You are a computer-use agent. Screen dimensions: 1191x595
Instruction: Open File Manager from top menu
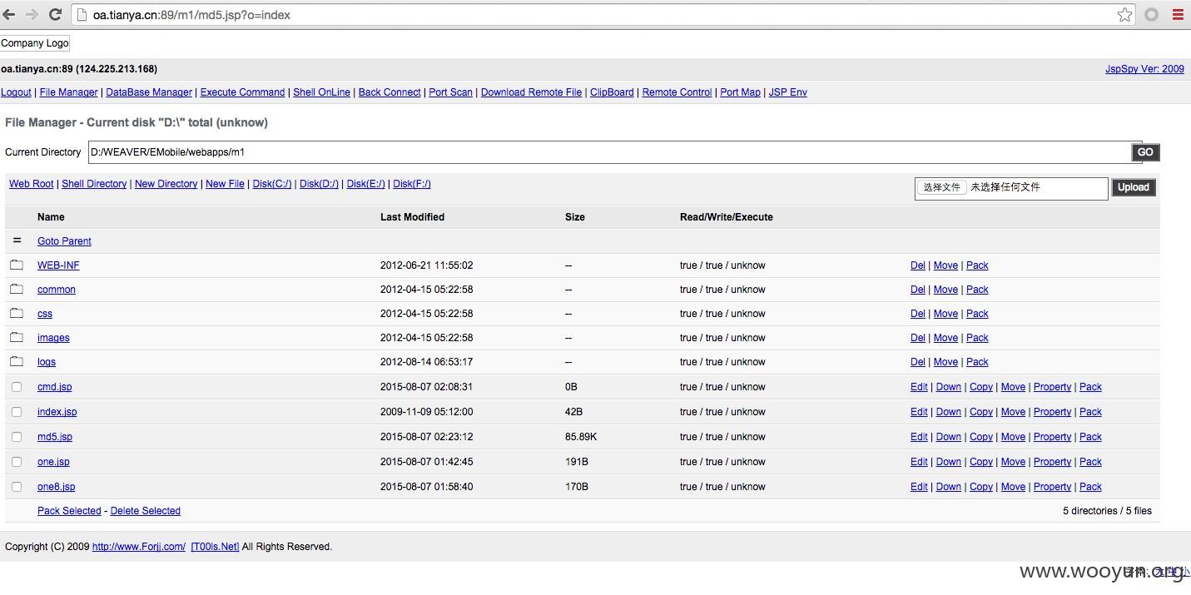(x=68, y=92)
